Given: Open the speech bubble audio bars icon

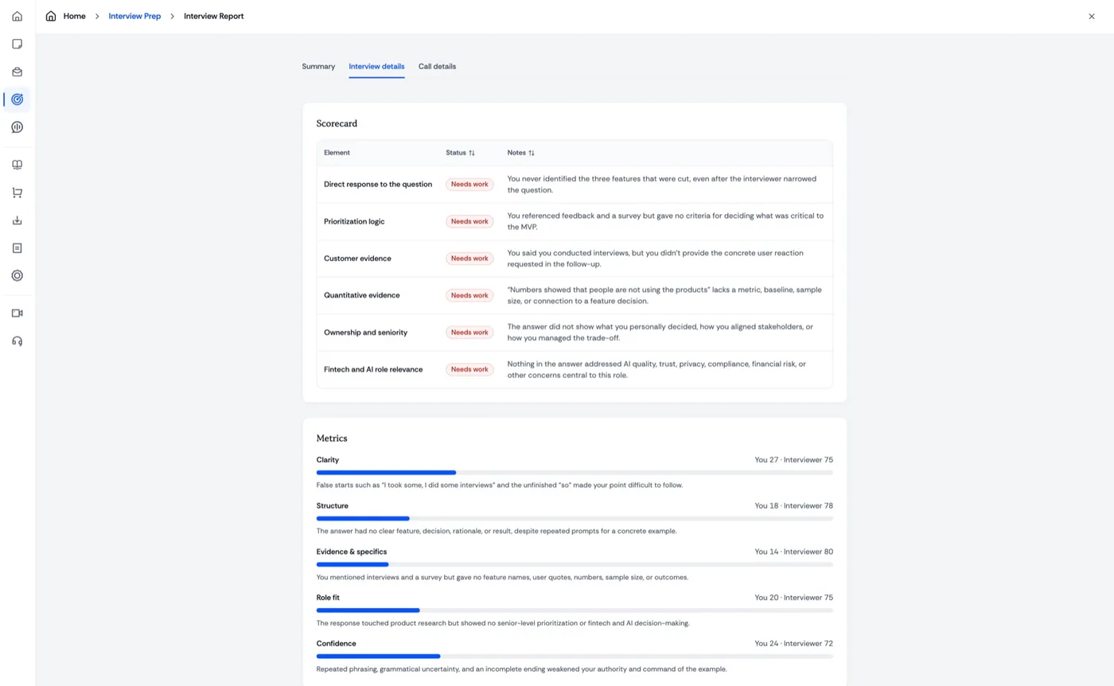Looking at the screenshot, I should [x=18, y=127].
